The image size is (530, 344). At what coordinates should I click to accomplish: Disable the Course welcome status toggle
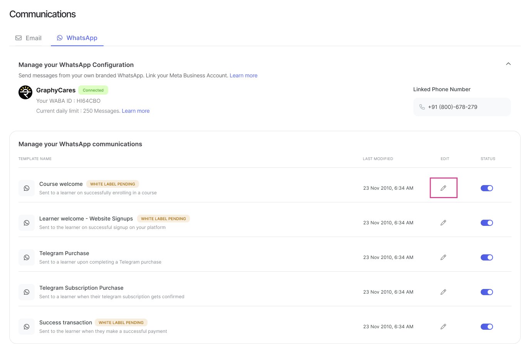487,188
